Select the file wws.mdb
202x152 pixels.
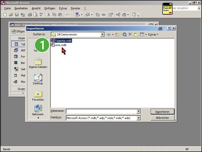pyautogui.click(x=59, y=45)
